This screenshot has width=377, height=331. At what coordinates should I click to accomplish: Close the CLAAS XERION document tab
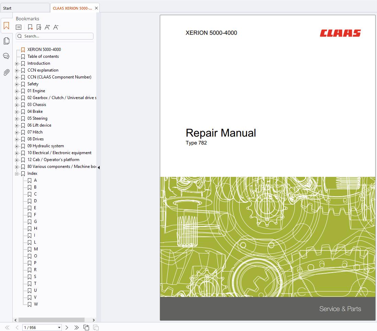pyautogui.click(x=96, y=8)
